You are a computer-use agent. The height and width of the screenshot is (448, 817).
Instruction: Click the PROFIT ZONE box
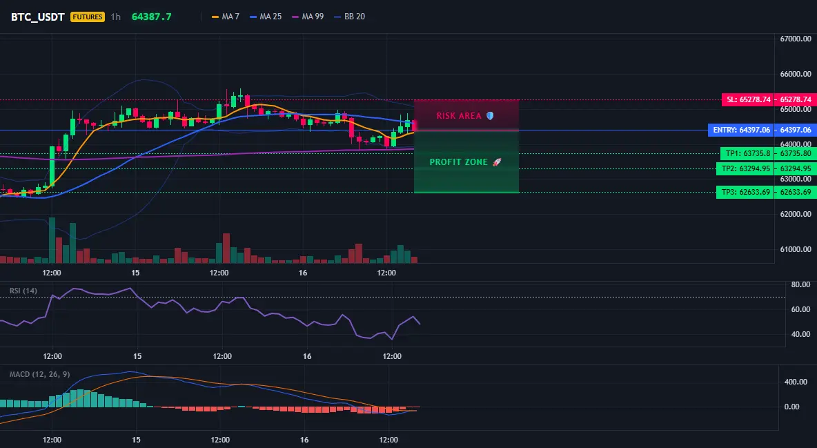466,162
